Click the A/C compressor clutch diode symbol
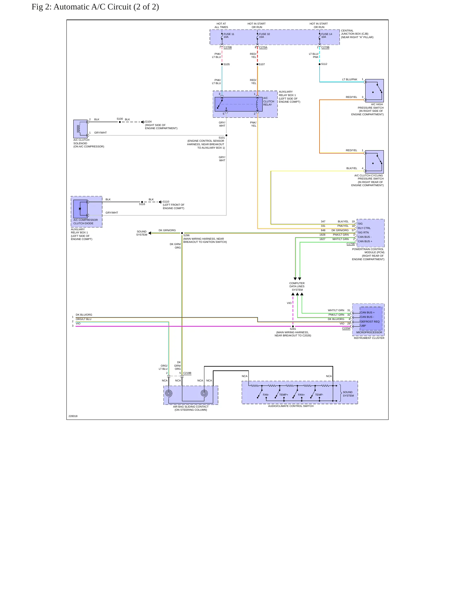455x589 pixels. tap(80, 209)
